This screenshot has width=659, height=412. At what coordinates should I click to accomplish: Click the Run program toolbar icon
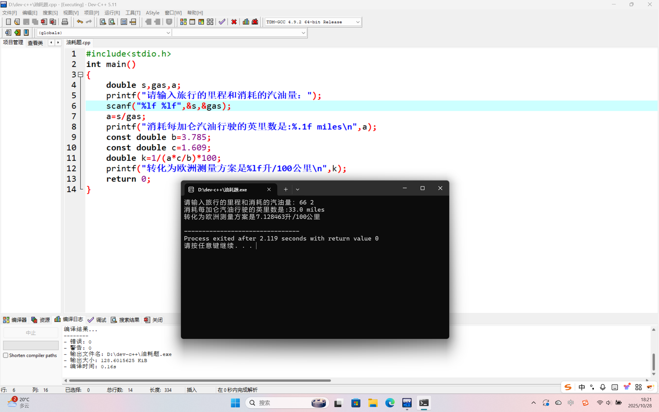(x=192, y=22)
